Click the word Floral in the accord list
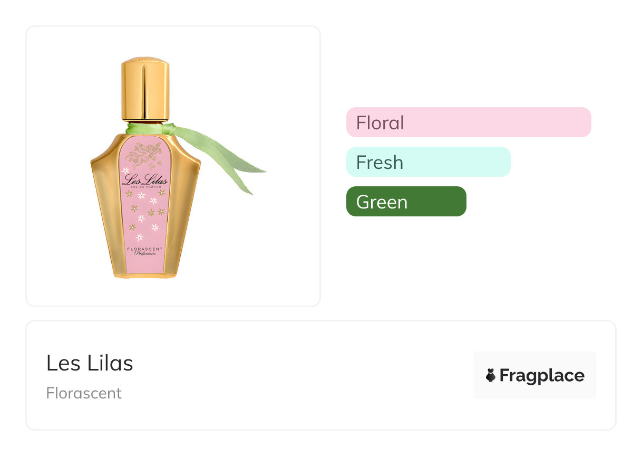The width and height of the screenshot is (642, 456). [x=380, y=122]
